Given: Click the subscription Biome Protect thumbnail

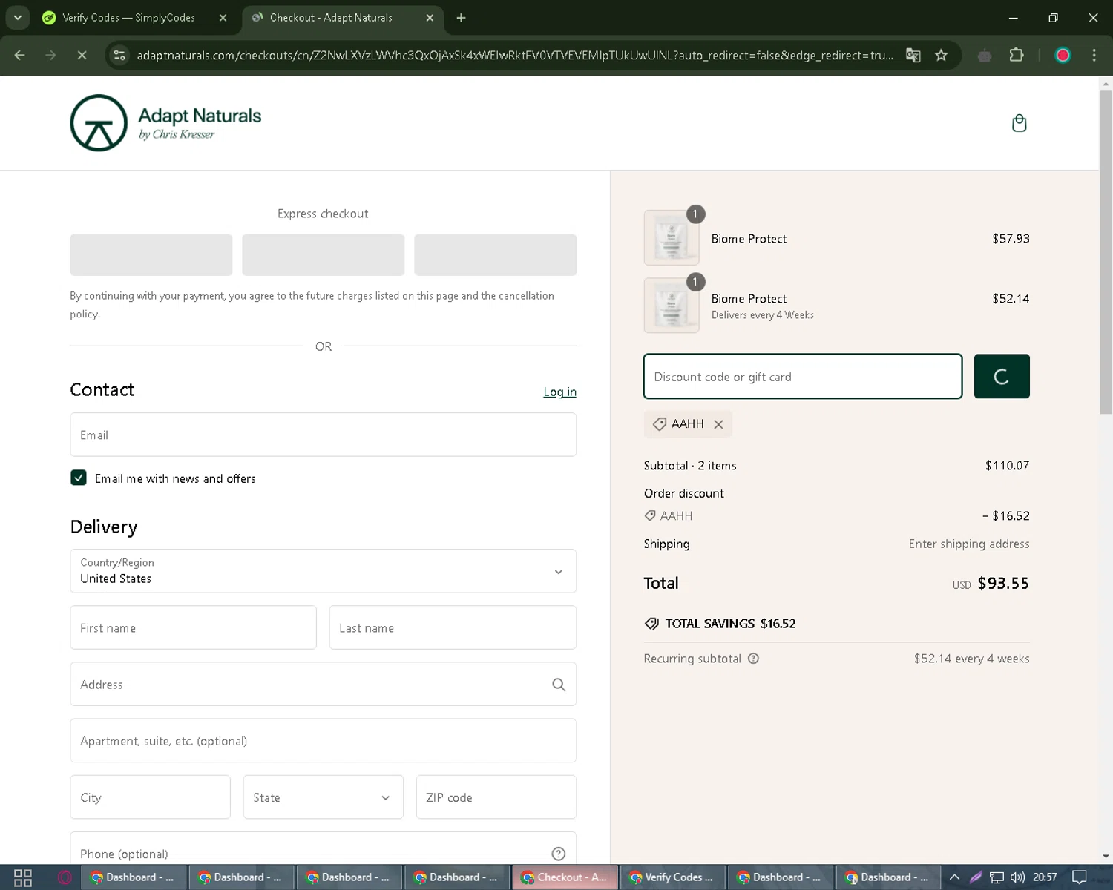Looking at the screenshot, I should (x=672, y=306).
